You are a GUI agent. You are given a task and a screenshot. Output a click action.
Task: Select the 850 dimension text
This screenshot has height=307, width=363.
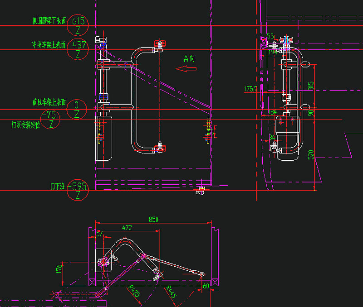coord(153,220)
